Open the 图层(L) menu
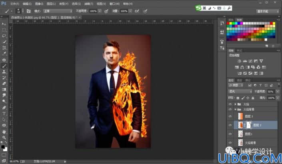 click(51, 4)
